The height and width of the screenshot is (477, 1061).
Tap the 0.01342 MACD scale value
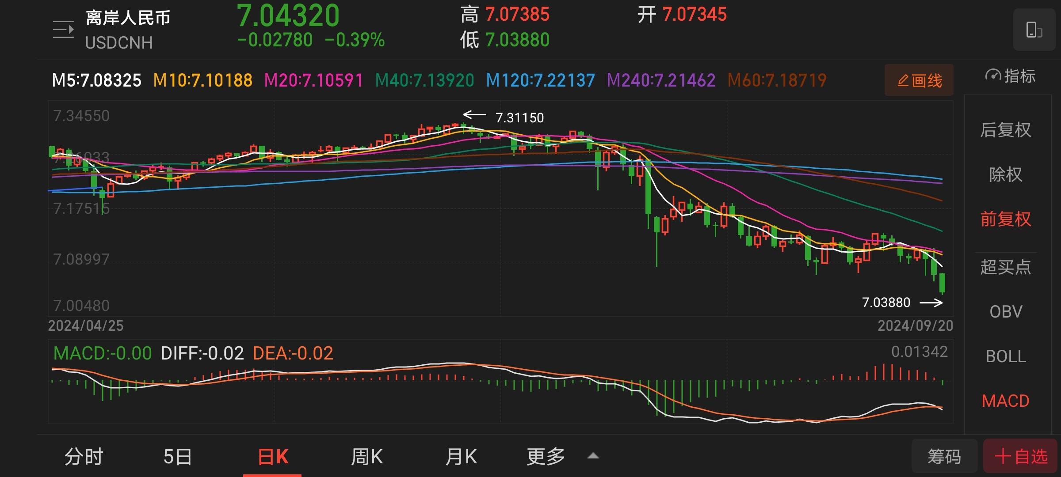click(920, 352)
